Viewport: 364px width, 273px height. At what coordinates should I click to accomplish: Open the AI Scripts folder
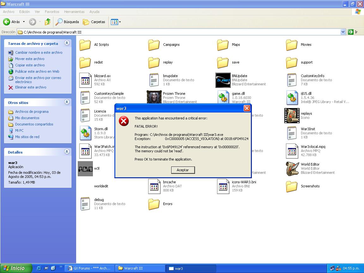point(85,45)
